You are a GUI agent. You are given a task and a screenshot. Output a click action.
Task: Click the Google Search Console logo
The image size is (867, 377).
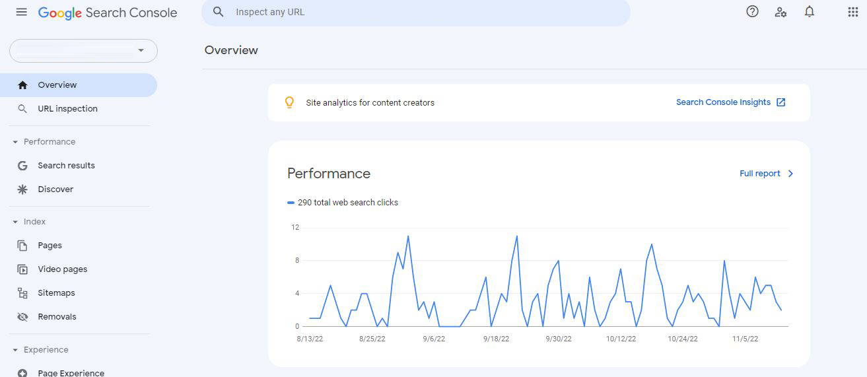tap(108, 13)
